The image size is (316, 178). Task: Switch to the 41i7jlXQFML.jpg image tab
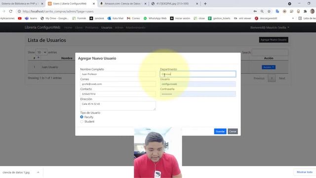click(173, 3)
